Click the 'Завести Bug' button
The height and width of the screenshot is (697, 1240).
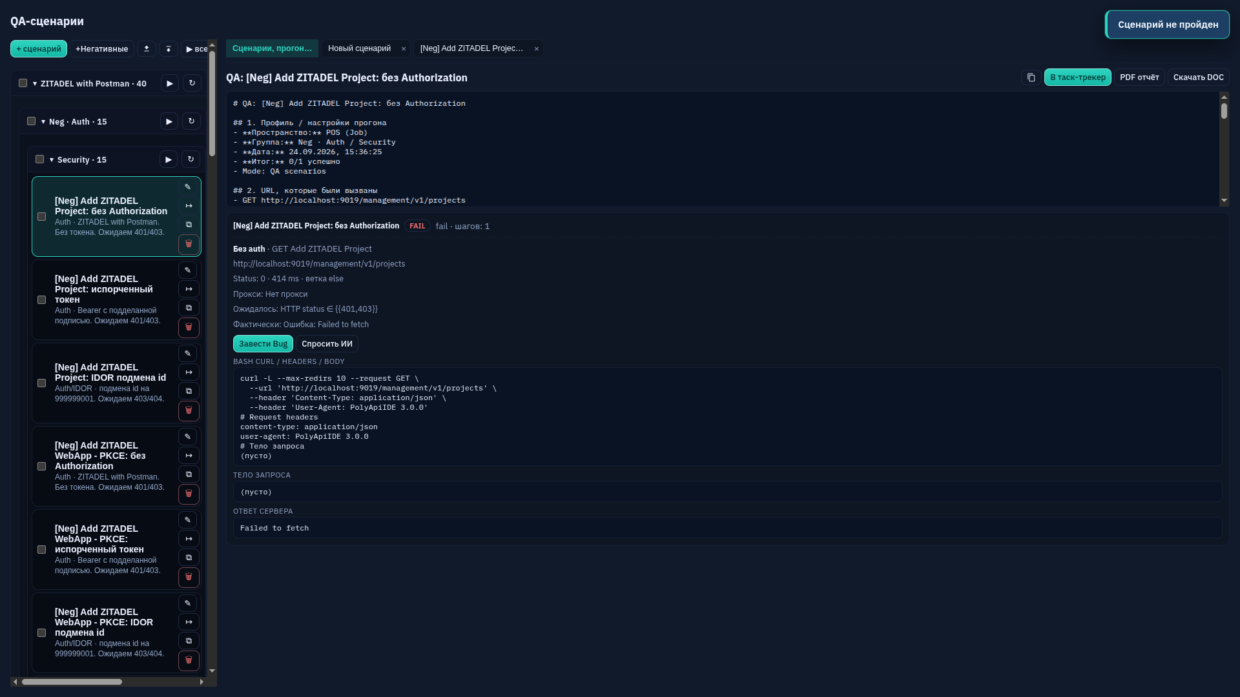263,344
